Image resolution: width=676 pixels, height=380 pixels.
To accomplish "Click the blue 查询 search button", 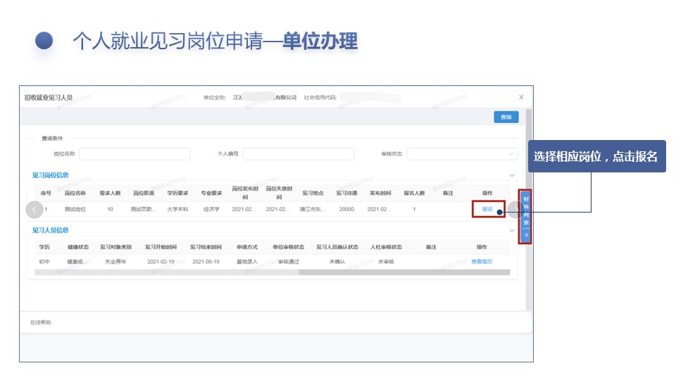I will (x=506, y=118).
